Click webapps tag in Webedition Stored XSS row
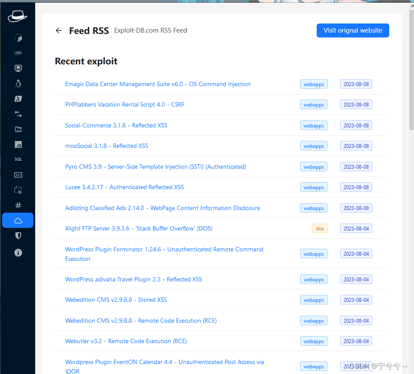414x374 pixels. pos(314,300)
